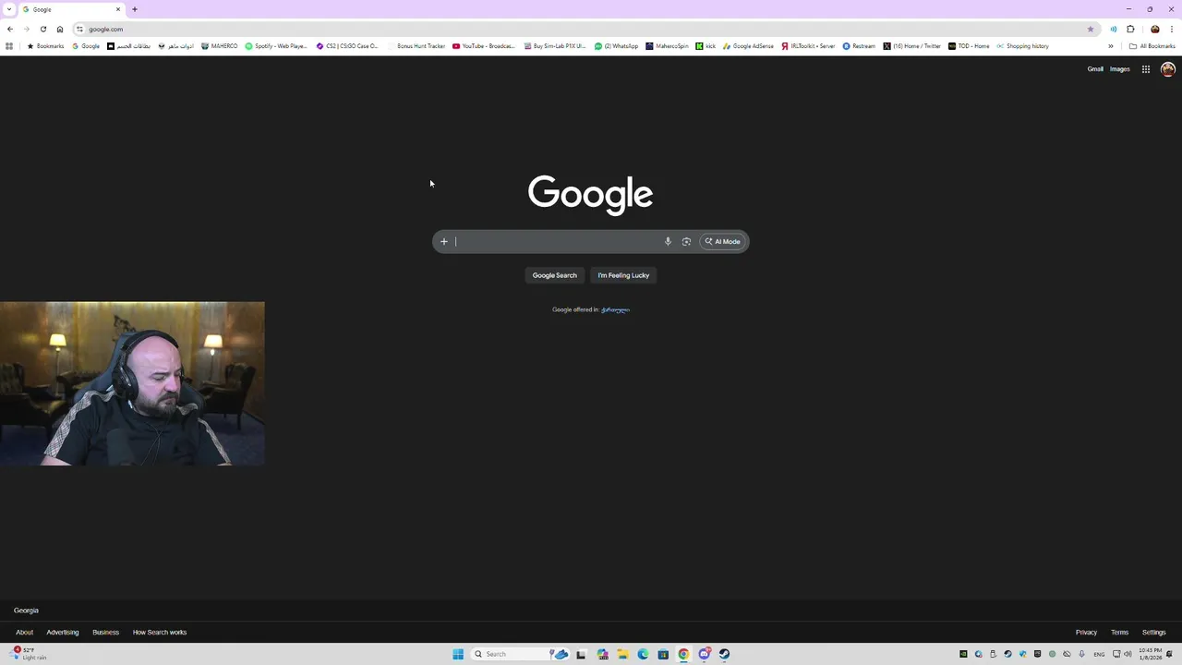The width and height of the screenshot is (1182, 665).
Task: Open the Settings menu in footer
Action: coord(1153,633)
